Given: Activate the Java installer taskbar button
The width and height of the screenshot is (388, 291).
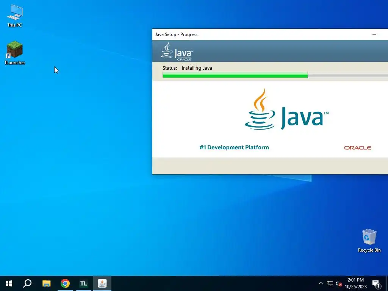Looking at the screenshot, I should point(102,283).
